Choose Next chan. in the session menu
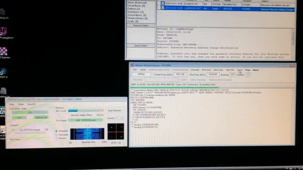Viewport: 303px width, 170px height. coord(218,70)
